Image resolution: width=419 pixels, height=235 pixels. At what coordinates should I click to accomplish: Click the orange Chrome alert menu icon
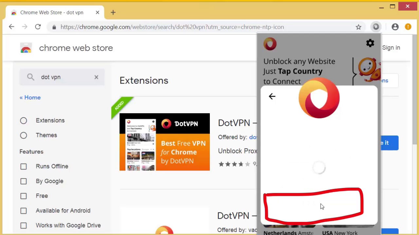point(408,27)
